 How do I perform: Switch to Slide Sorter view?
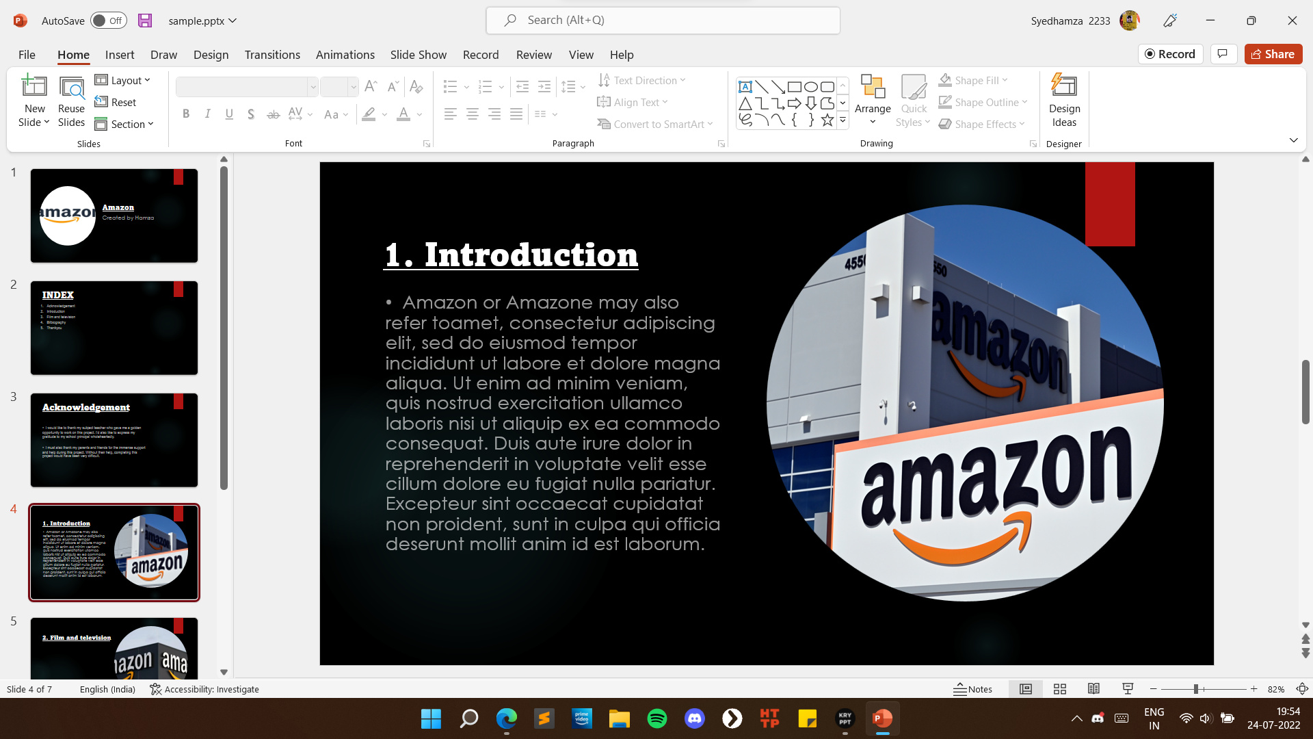tap(1060, 689)
